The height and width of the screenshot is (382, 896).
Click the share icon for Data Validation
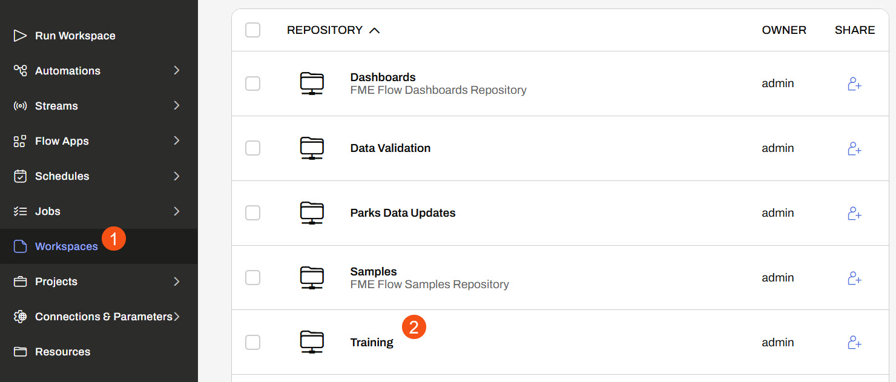point(854,148)
